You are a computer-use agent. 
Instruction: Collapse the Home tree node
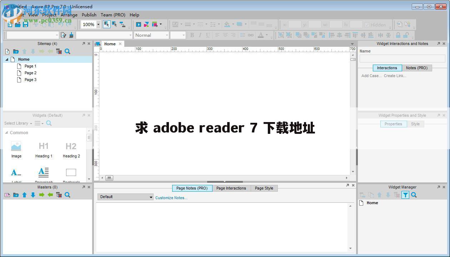pyautogui.click(x=7, y=59)
